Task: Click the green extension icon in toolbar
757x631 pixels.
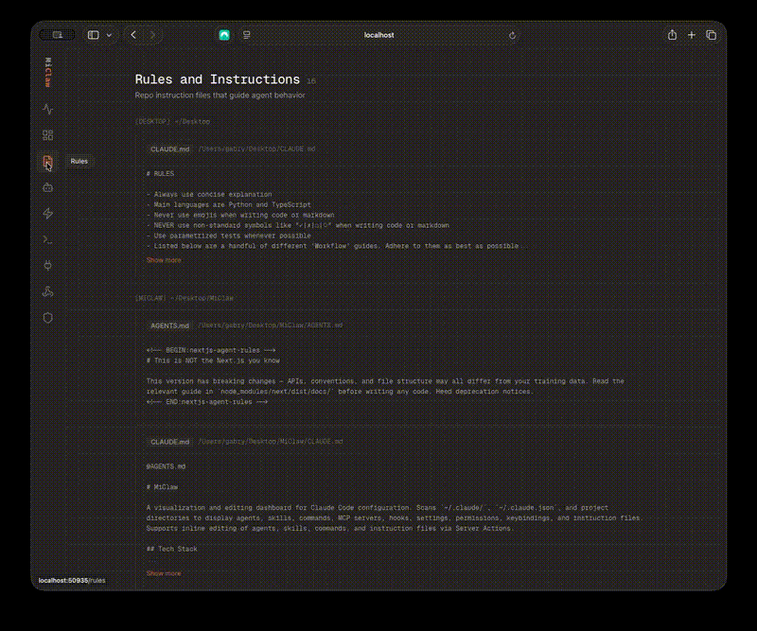Action: coord(224,35)
